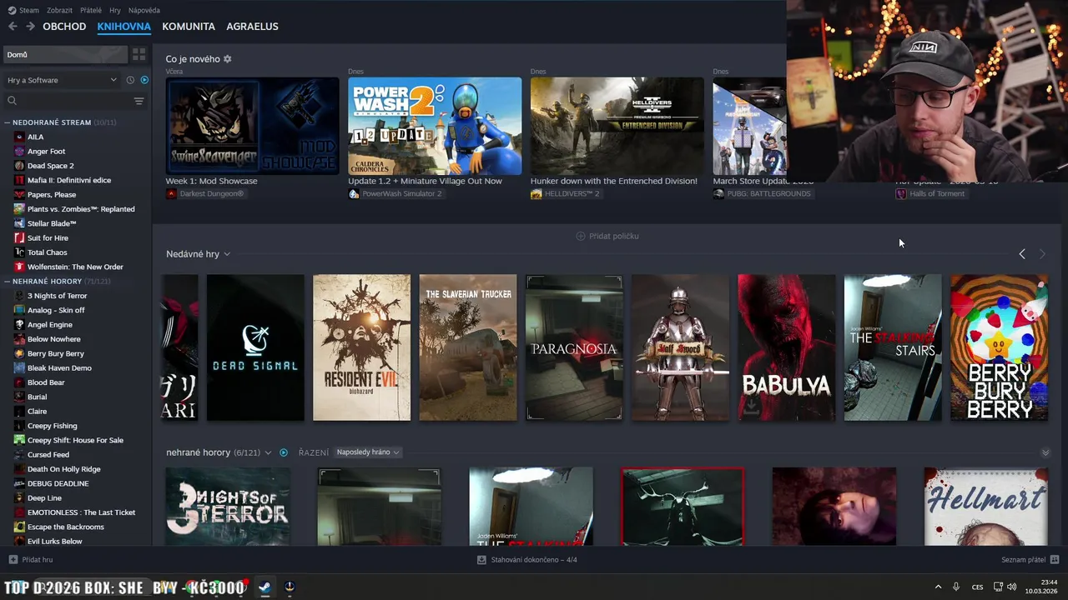The height and width of the screenshot is (600, 1068).
Task: Open downloads Stahování dokončeno status
Action: [526, 560]
